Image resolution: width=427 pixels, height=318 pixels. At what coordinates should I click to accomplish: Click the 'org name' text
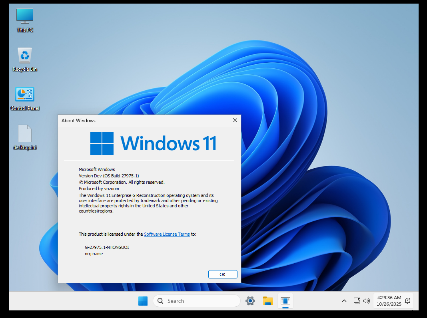(x=94, y=254)
